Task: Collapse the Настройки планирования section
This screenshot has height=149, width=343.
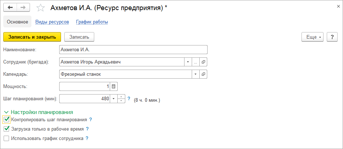Action: (x=6, y=112)
